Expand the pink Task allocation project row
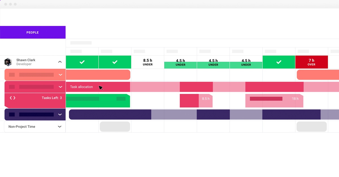This screenshot has width=339, height=177. pos(60,87)
